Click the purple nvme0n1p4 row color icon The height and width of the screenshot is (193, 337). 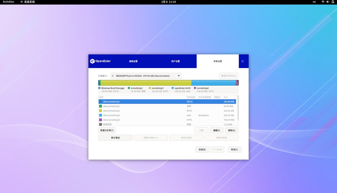[x=100, y=120]
